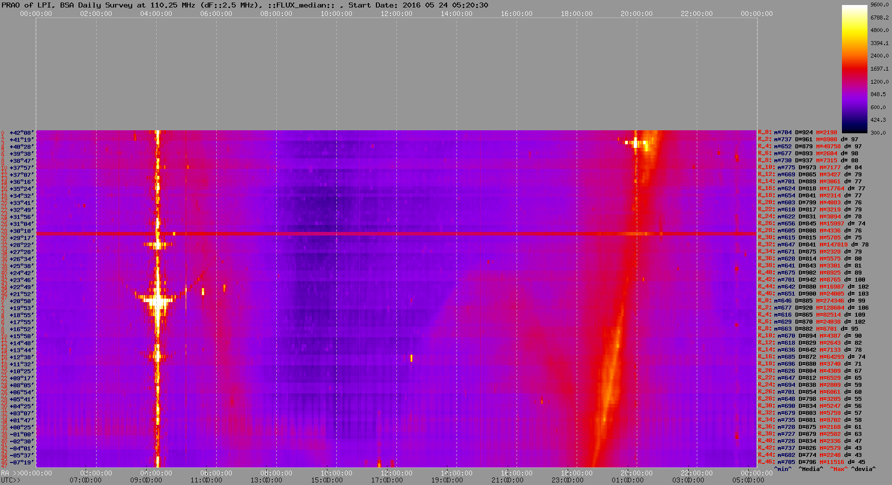Image resolution: width=892 pixels, height=485 pixels.
Task: Click the red '^Max^' legend label
Action: pos(839,469)
